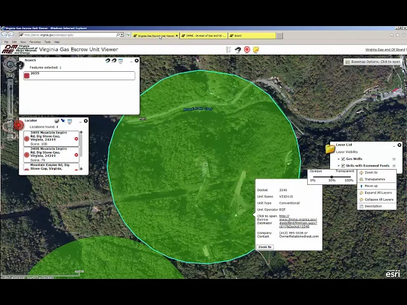Open Basemap Options panel

pos(373,62)
